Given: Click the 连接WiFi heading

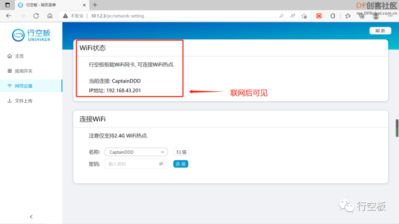Looking at the screenshot, I should point(92,119).
